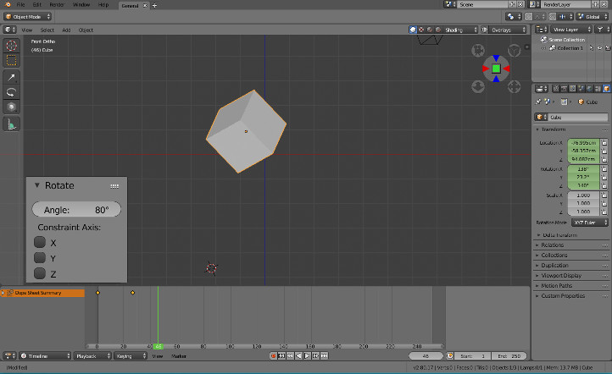This screenshot has height=374, width=612.
Task: Select the 3D Cursor tool
Action: coord(11,46)
